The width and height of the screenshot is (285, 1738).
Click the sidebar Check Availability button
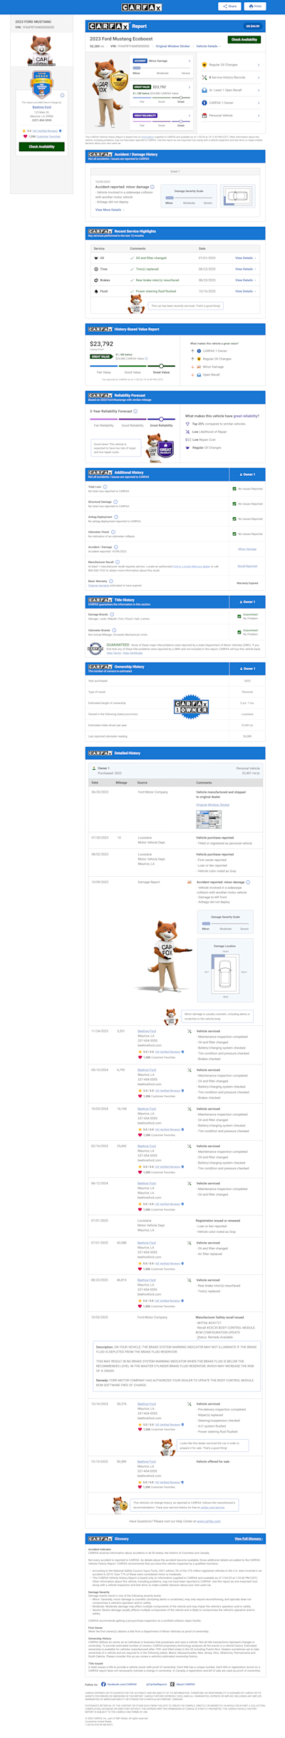coord(41,146)
